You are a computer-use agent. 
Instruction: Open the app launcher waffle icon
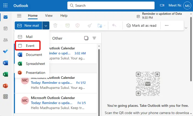tap(6, 6)
